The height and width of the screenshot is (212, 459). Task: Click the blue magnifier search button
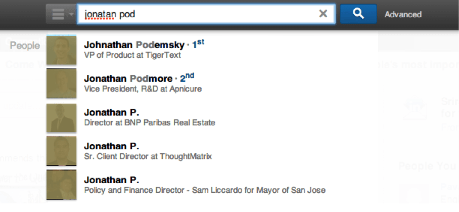(358, 14)
